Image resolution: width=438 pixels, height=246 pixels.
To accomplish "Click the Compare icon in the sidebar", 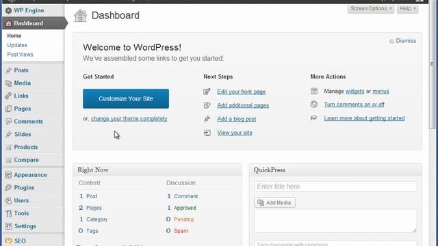I will [8, 160].
